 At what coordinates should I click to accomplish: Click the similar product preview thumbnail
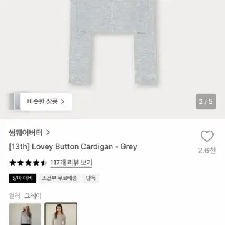15,101
